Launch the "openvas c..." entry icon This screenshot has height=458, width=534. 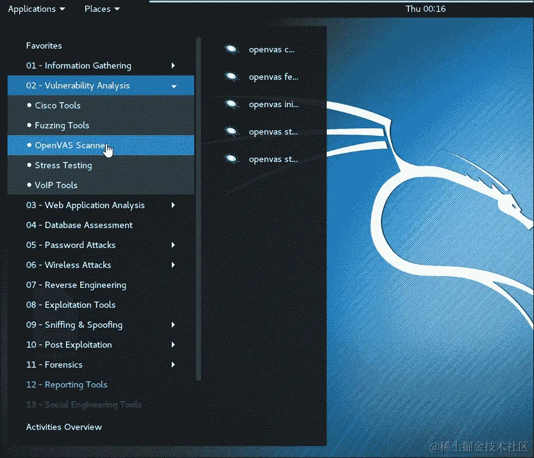pos(232,49)
